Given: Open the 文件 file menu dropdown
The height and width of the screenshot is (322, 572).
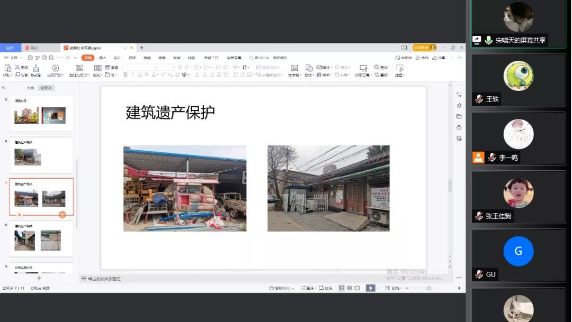Looking at the screenshot, I should click(14, 58).
